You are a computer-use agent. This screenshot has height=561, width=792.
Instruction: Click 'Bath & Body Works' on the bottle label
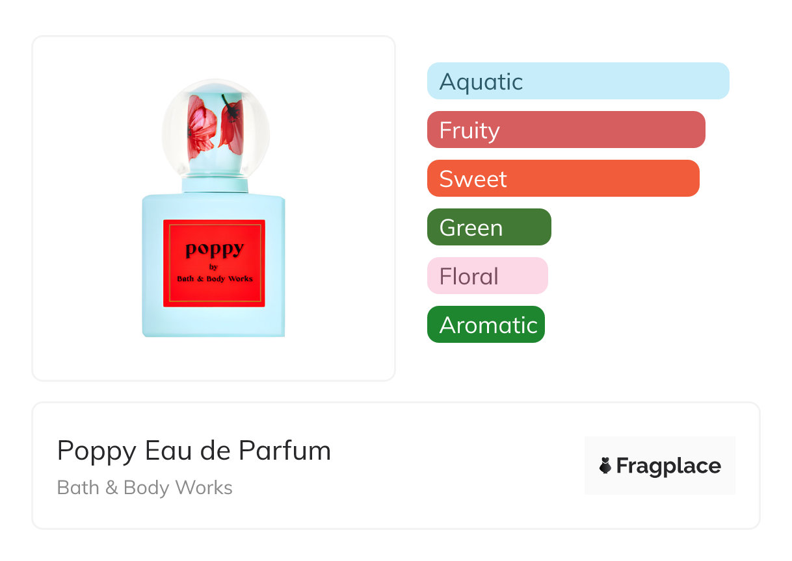tap(215, 279)
